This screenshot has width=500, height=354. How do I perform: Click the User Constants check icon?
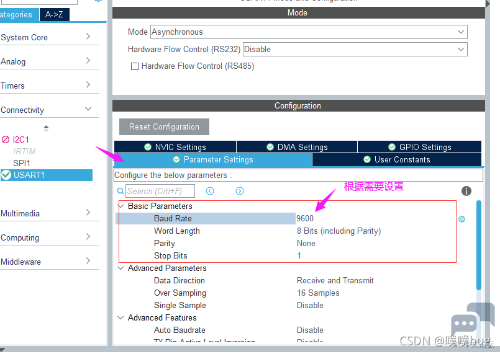[367, 159]
